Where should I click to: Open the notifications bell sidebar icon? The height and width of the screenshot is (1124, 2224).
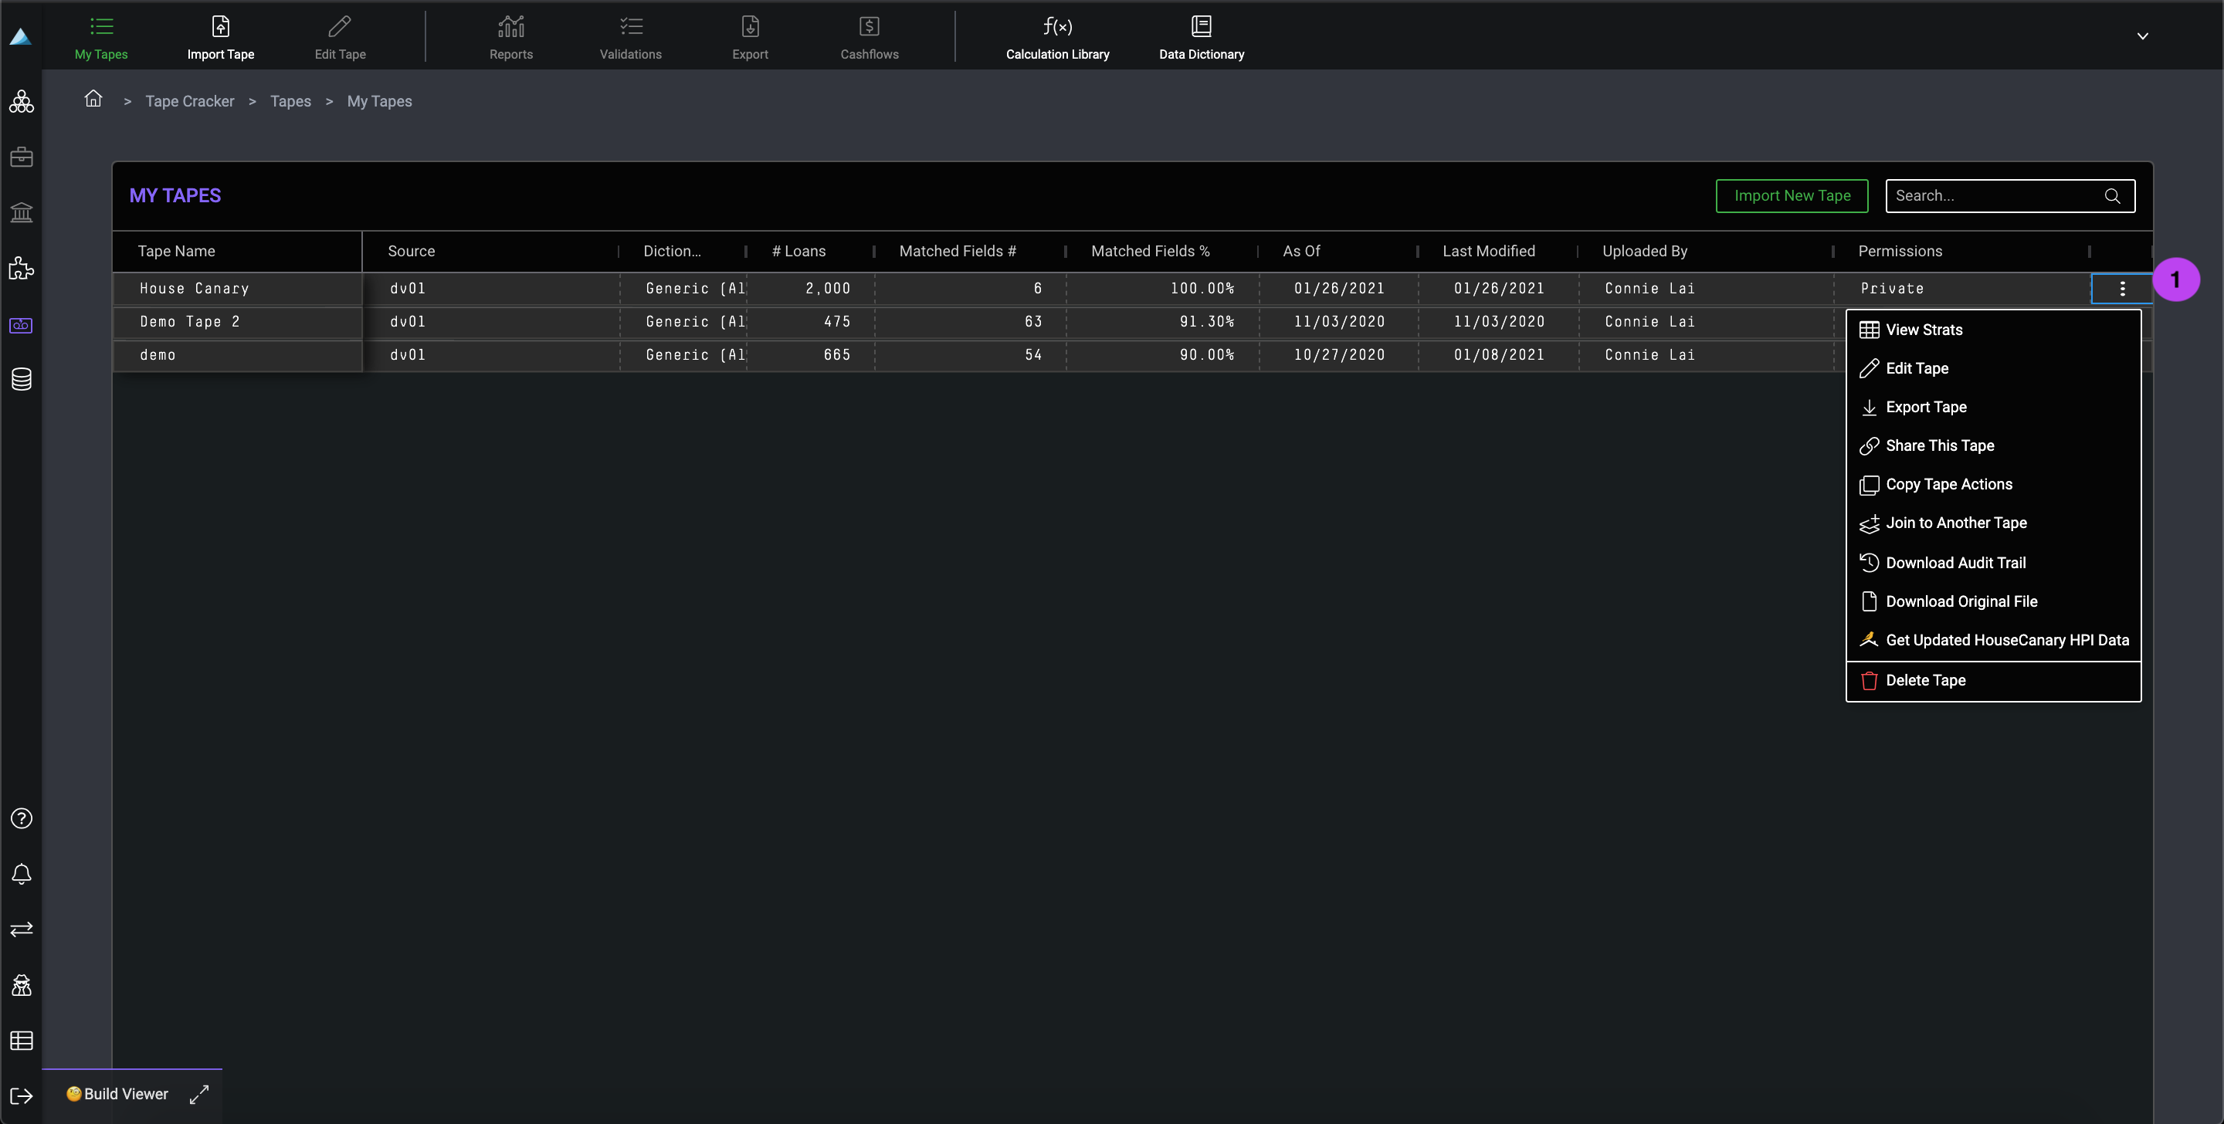pos(22,874)
